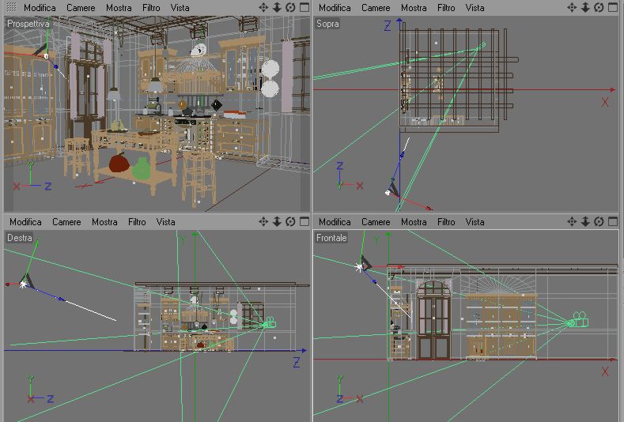The height and width of the screenshot is (422, 624).
Task: Open Camere menu in Sopra viewport
Action: point(376,8)
